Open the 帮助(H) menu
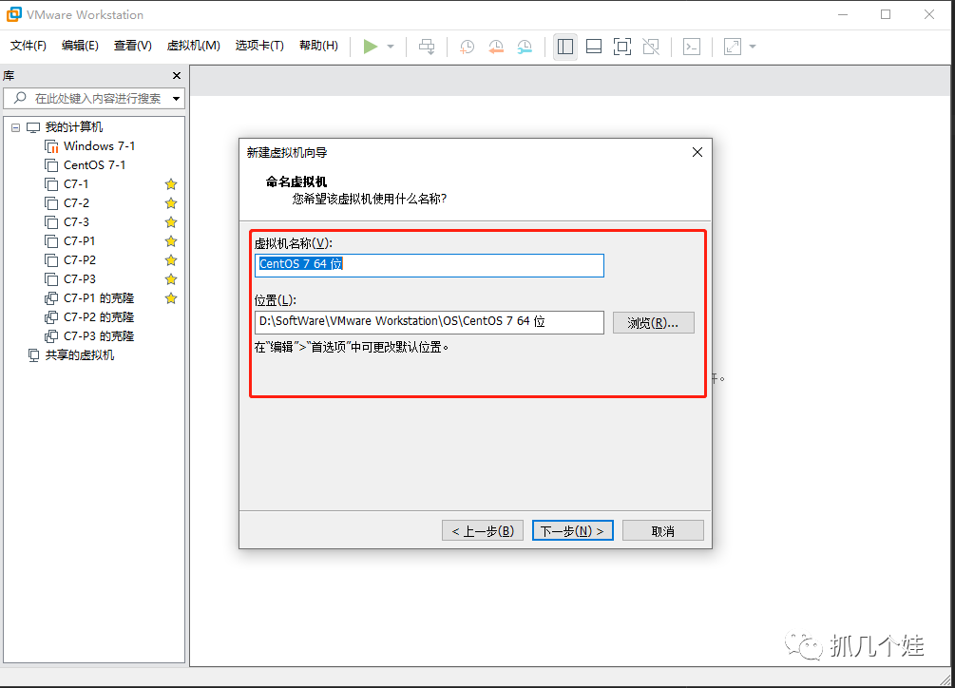The image size is (955, 688). click(318, 46)
